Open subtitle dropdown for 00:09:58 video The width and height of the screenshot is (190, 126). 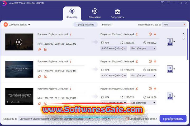143,76
